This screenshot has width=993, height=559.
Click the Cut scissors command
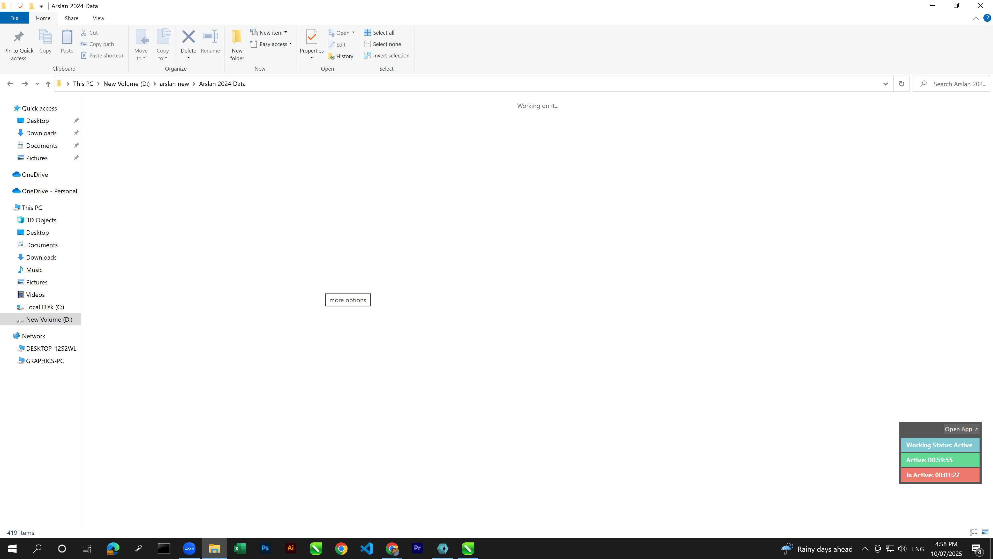(89, 33)
